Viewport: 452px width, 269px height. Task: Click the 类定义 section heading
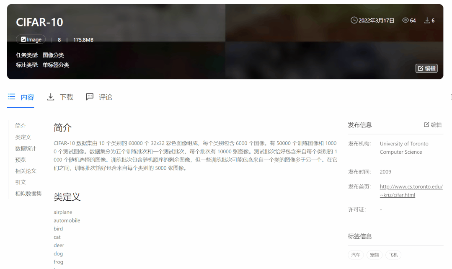(67, 197)
